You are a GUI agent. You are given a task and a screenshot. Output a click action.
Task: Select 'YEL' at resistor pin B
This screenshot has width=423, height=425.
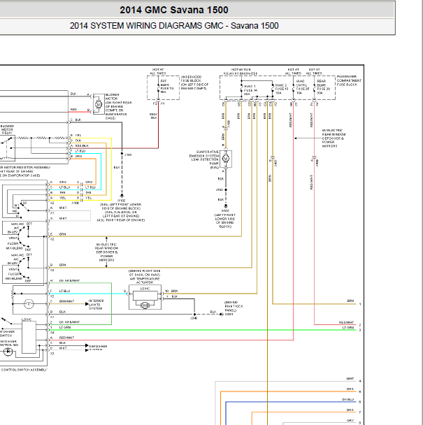point(78,135)
